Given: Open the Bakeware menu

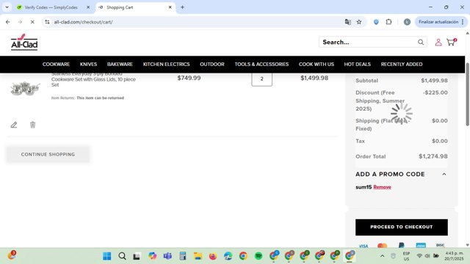Looking at the screenshot, I should pyautogui.click(x=120, y=65).
